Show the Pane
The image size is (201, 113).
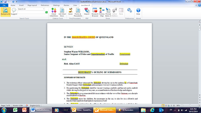121,12
